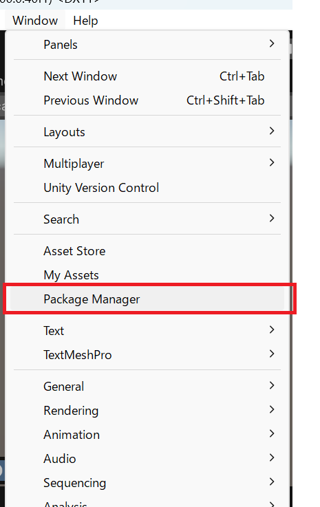
Task: Open Unity Version Control window
Action: coord(147,188)
